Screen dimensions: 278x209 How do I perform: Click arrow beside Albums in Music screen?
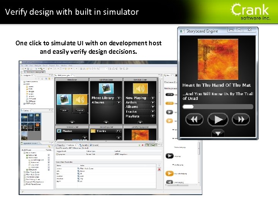[x=153, y=107]
